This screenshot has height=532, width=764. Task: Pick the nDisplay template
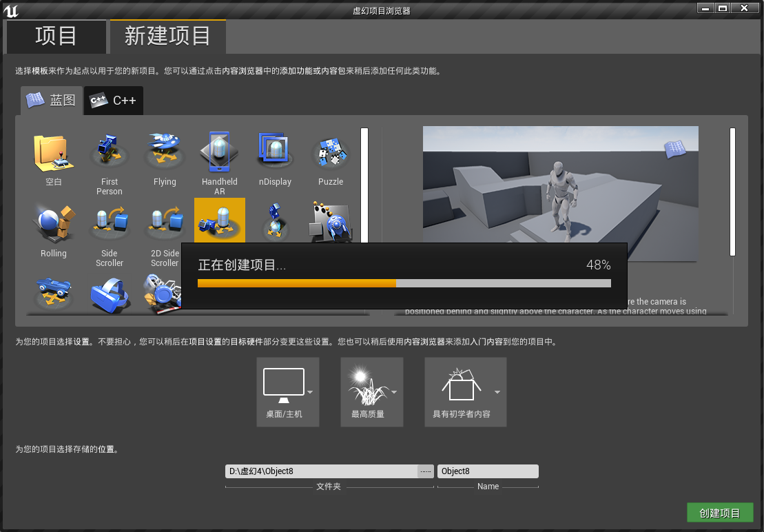click(x=274, y=152)
